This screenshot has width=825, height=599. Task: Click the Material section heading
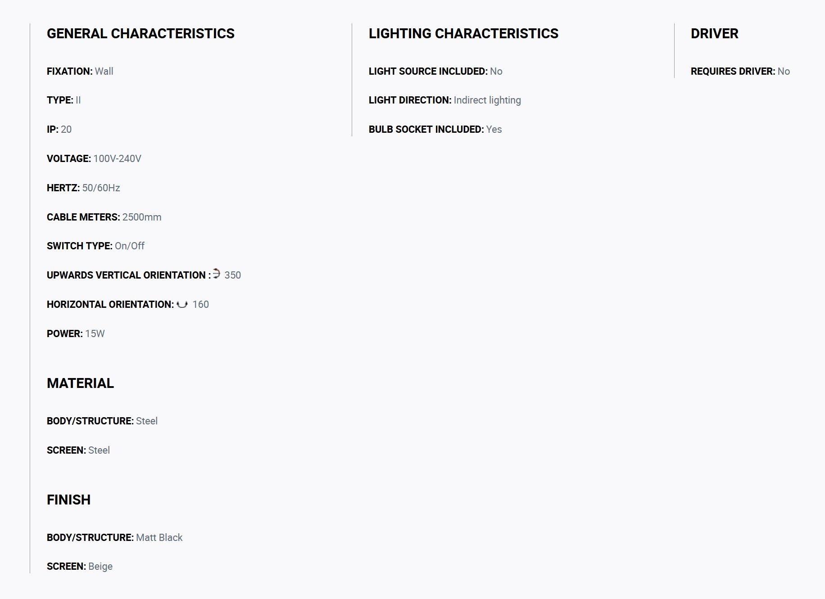tap(80, 383)
